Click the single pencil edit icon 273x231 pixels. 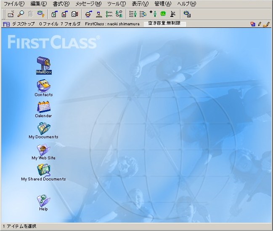[260, 24]
